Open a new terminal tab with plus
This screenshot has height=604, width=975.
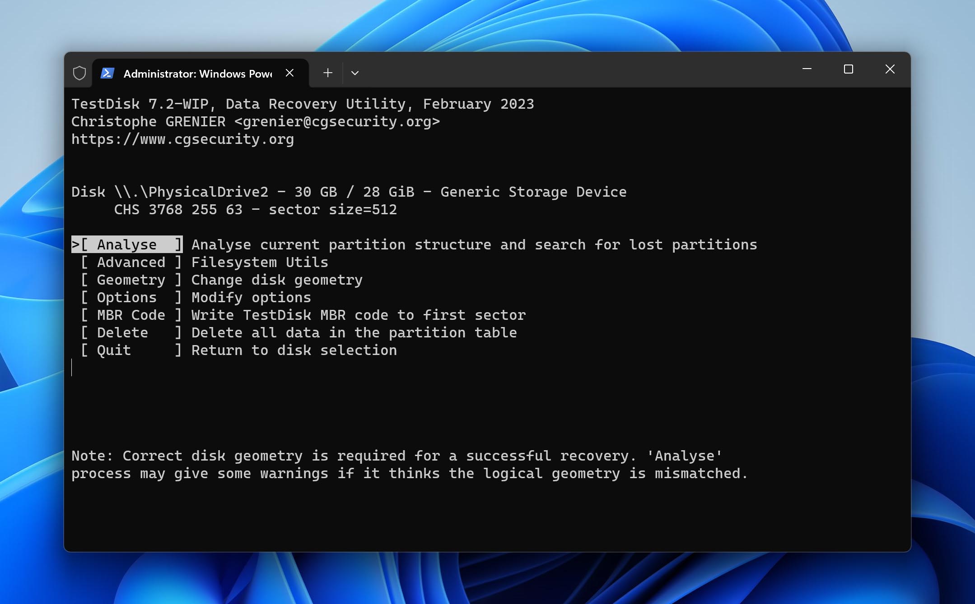328,73
